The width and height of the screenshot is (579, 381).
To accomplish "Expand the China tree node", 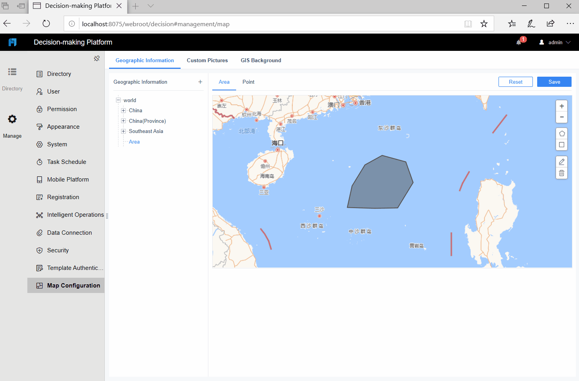I will 123,110.
